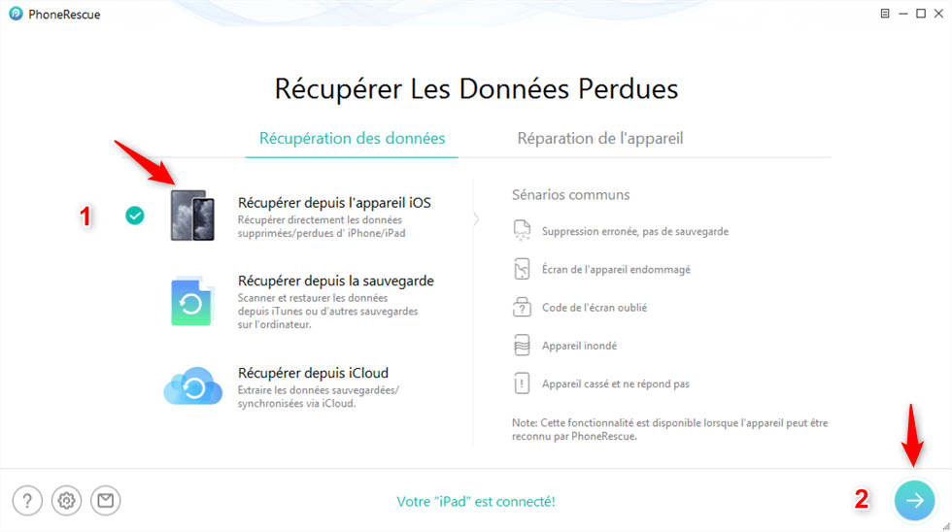Click the chevron arrow beside iOS device option
This screenshot has width=952, height=532.
pos(476,219)
